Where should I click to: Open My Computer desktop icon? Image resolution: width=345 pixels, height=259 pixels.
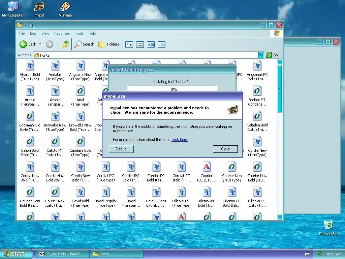pyautogui.click(x=13, y=9)
